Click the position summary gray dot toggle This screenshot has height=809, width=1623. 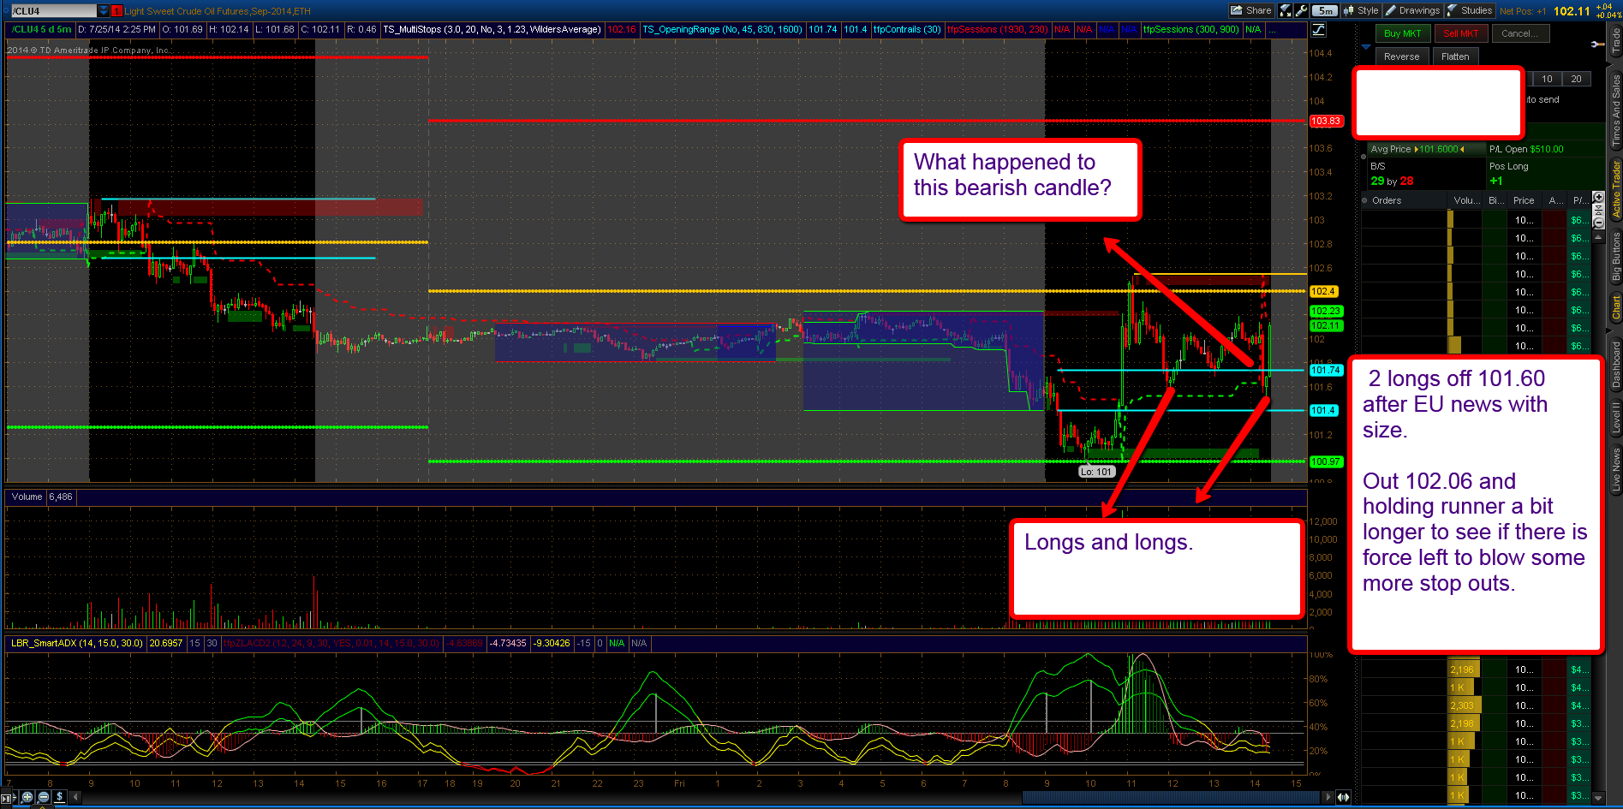click(x=1365, y=157)
